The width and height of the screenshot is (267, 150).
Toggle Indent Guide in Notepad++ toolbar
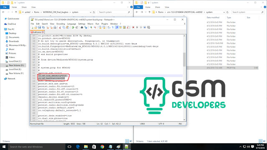coord(117,27)
